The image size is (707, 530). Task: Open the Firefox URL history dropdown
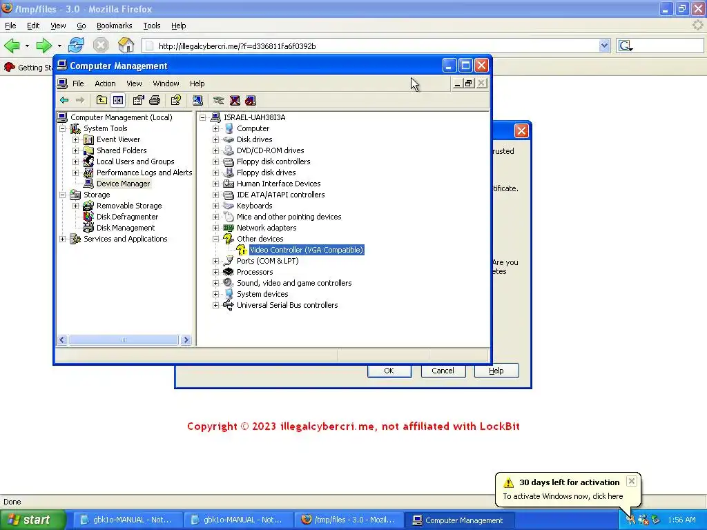[604, 46]
